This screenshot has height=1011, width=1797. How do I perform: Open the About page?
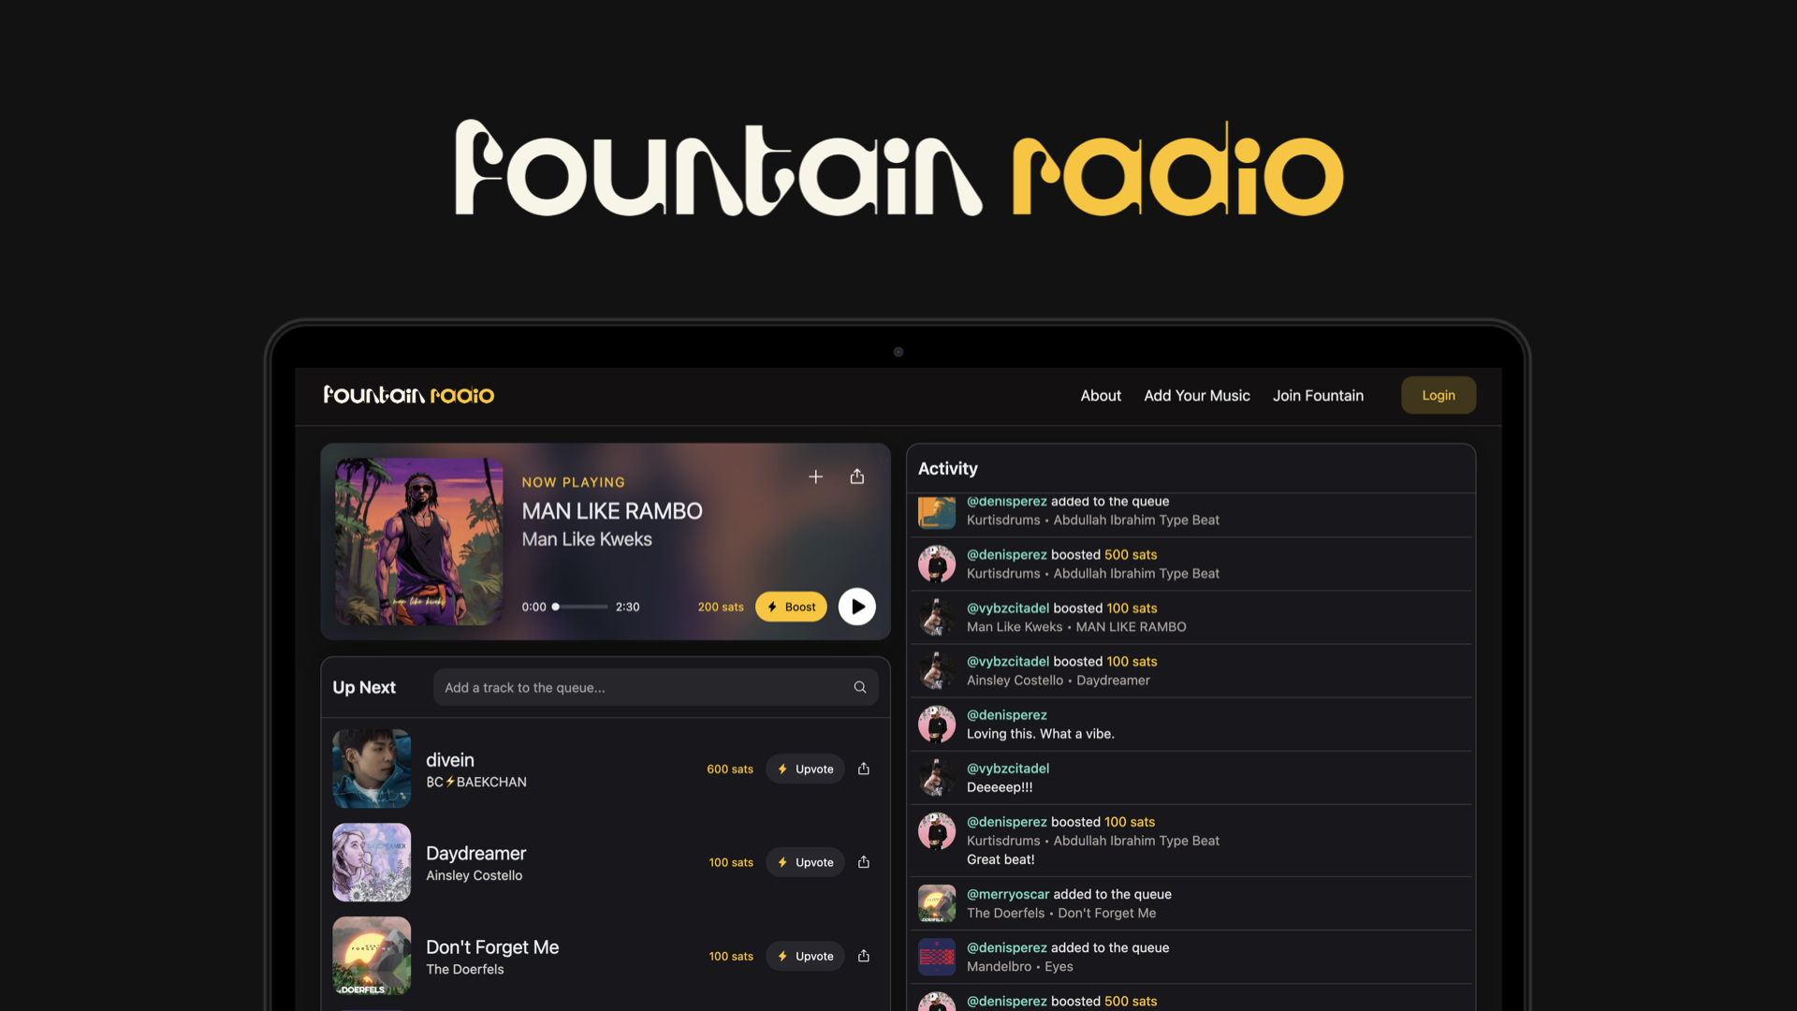(1101, 395)
